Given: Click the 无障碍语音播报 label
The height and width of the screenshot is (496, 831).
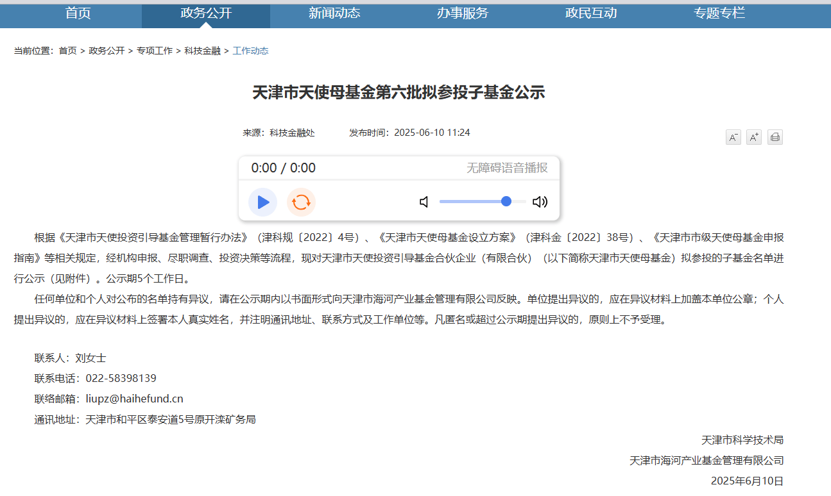Looking at the screenshot, I should [507, 168].
